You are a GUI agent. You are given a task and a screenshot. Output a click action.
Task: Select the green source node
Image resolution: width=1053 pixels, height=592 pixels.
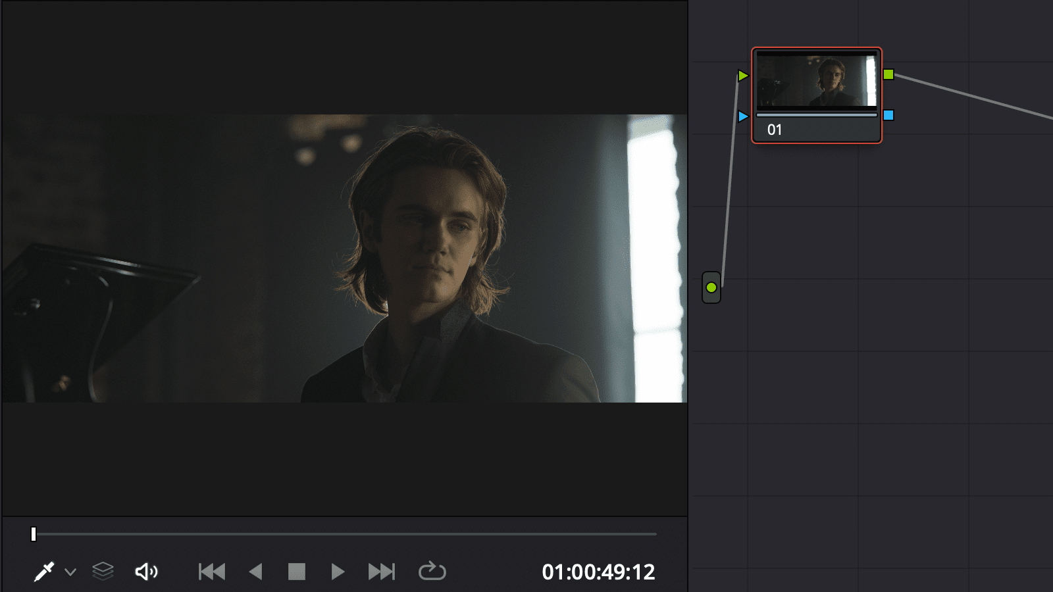click(711, 287)
